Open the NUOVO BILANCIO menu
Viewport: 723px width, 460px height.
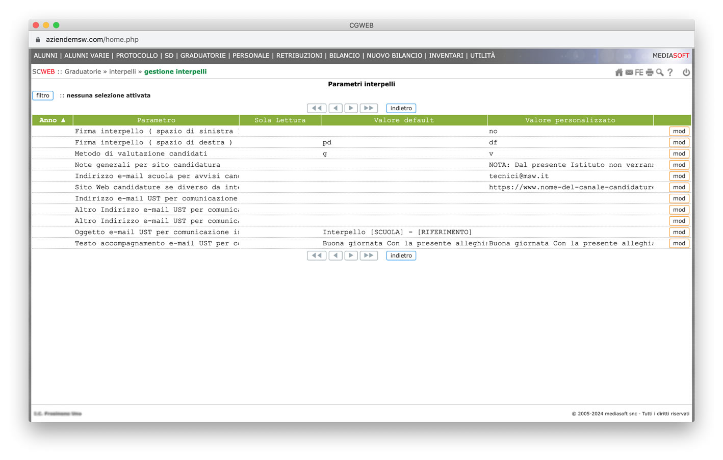point(394,56)
